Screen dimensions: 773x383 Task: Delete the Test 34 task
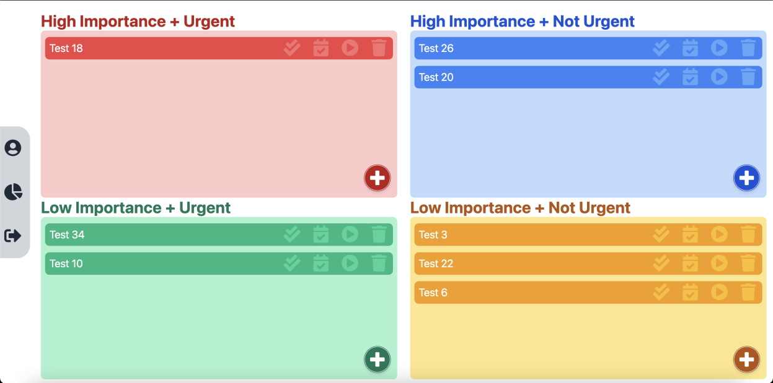[x=379, y=235]
